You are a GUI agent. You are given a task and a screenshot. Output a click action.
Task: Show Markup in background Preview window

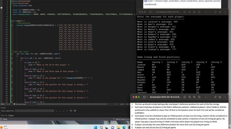pyautogui.click(x=220, y=12)
